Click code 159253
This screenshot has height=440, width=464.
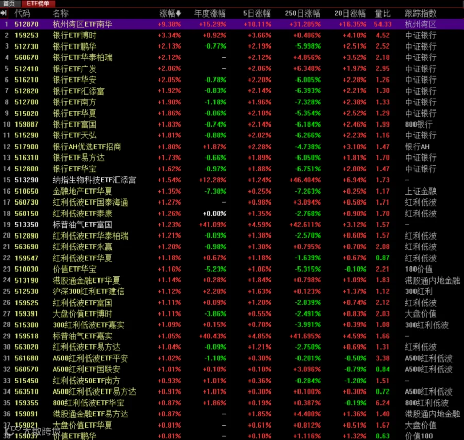tap(27, 35)
